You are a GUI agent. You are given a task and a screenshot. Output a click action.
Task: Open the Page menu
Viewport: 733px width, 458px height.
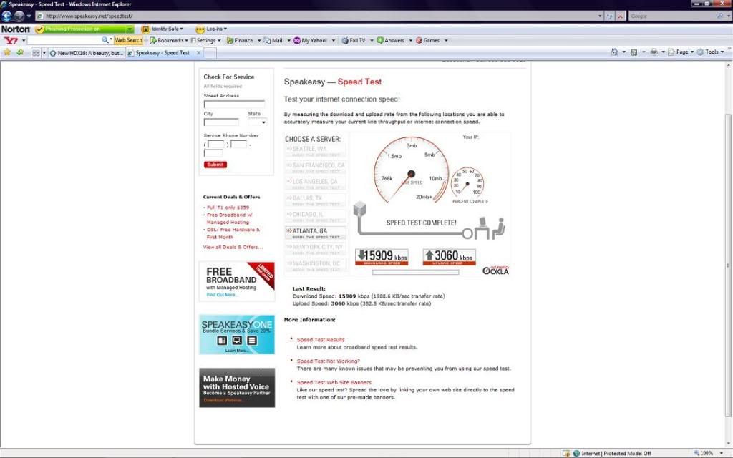pos(681,52)
